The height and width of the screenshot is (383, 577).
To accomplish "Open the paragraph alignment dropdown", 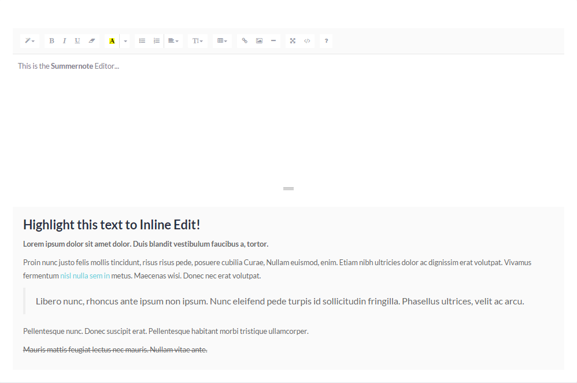I will [x=173, y=41].
